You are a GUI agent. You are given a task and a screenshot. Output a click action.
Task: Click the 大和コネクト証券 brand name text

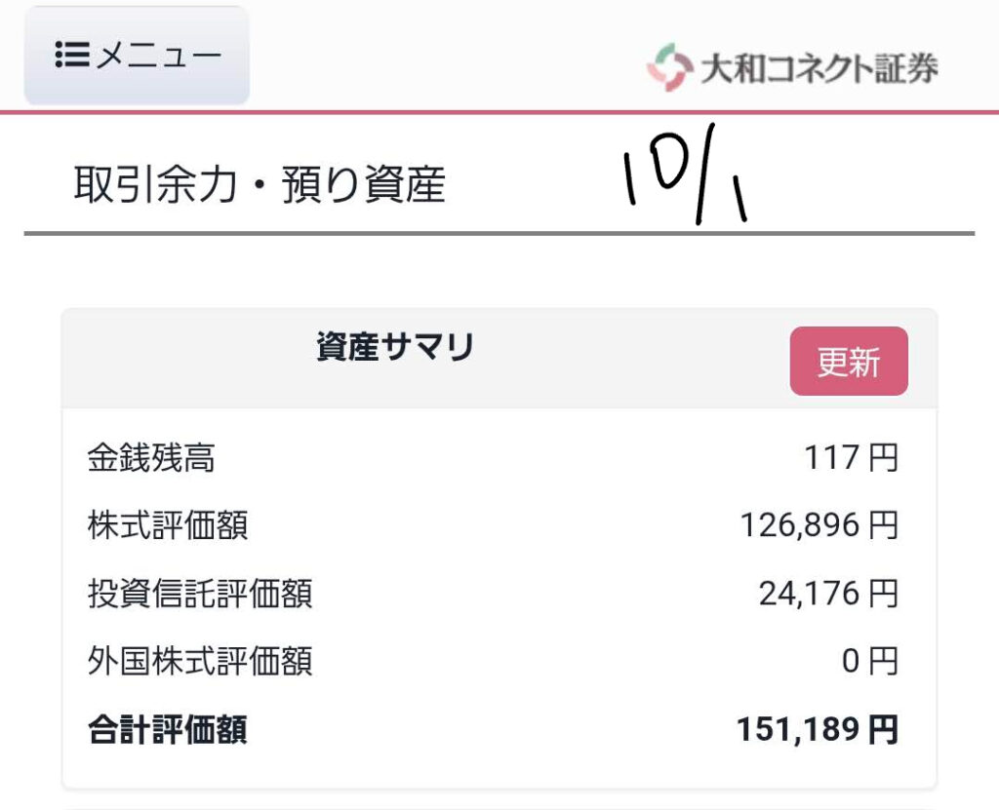pos(819,69)
